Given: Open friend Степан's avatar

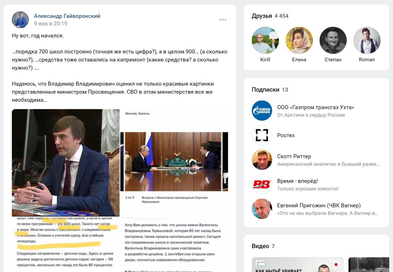Looking at the screenshot, I should [x=333, y=40].
